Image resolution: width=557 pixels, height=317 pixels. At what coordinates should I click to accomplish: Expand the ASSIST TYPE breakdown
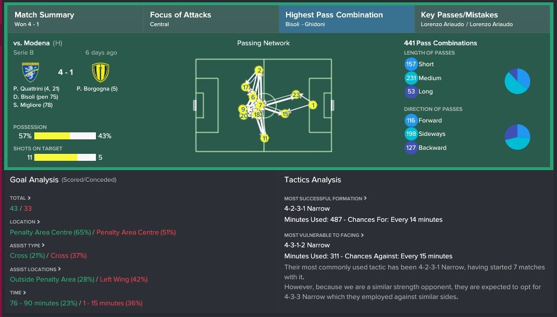point(27,246)
